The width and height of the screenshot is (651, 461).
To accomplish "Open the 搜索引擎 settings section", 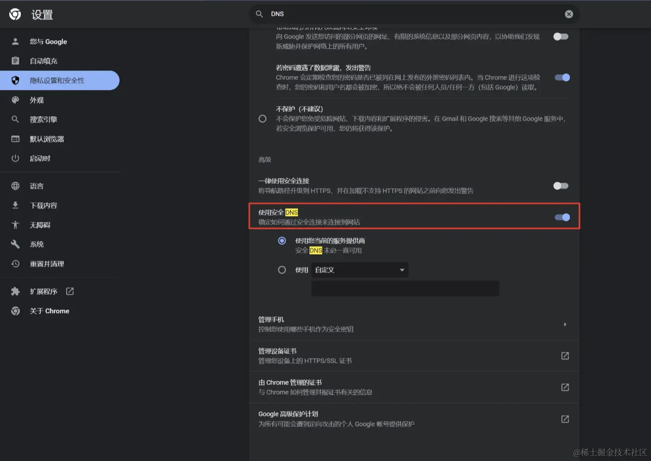I will click(60, 119).
